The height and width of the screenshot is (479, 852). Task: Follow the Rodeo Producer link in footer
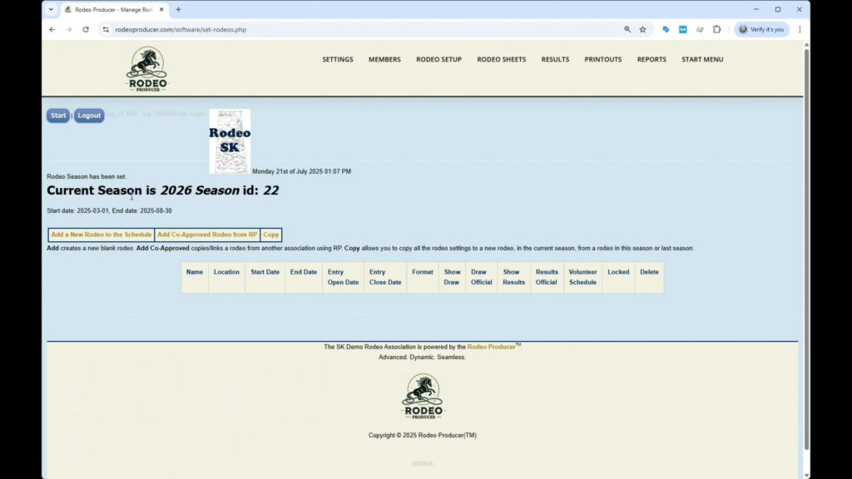tap(491, 347)
